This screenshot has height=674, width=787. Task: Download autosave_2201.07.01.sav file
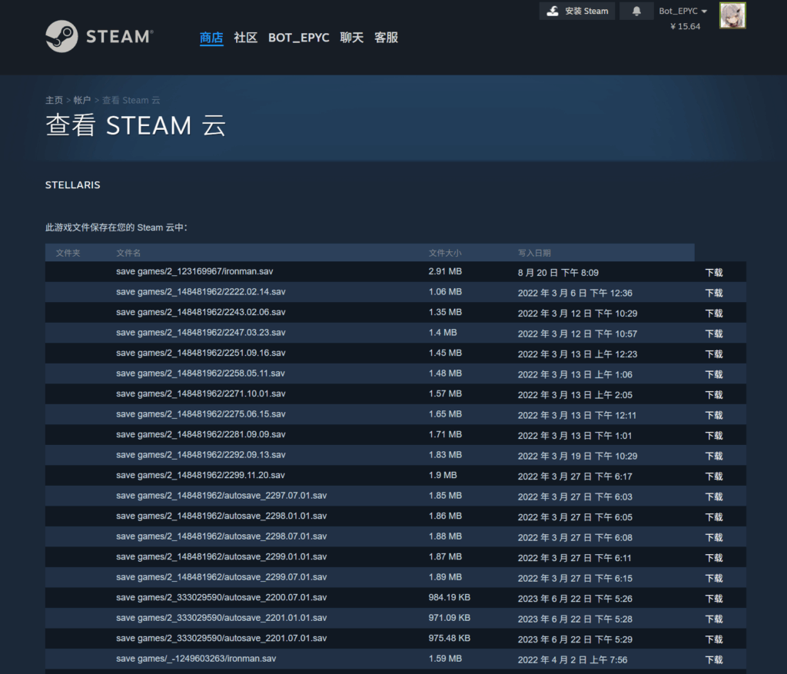tap(714, 639)
